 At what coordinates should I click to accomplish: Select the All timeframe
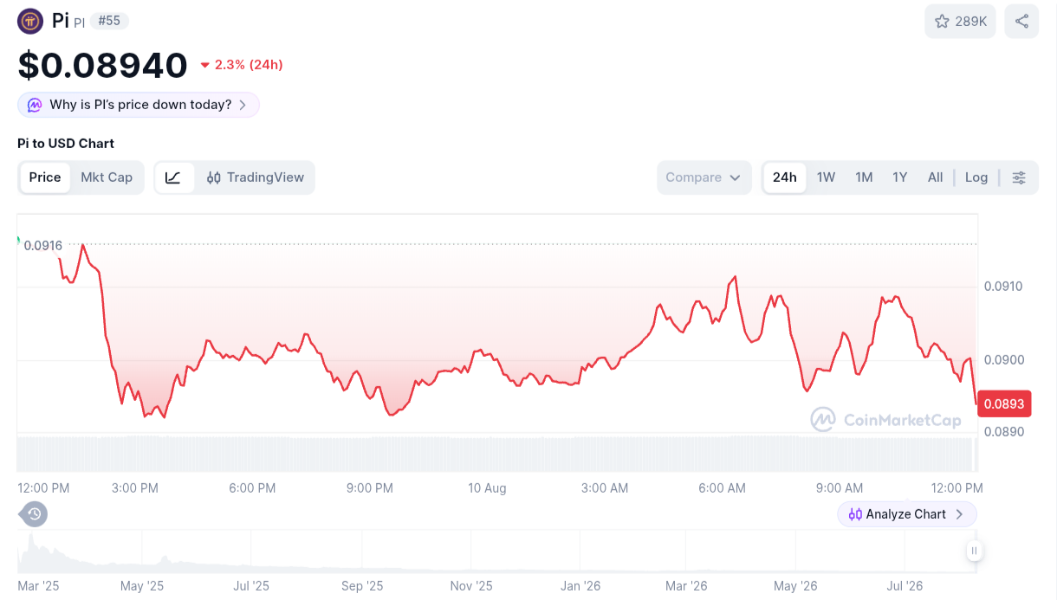pyautogui.click(x=935, y=177)
